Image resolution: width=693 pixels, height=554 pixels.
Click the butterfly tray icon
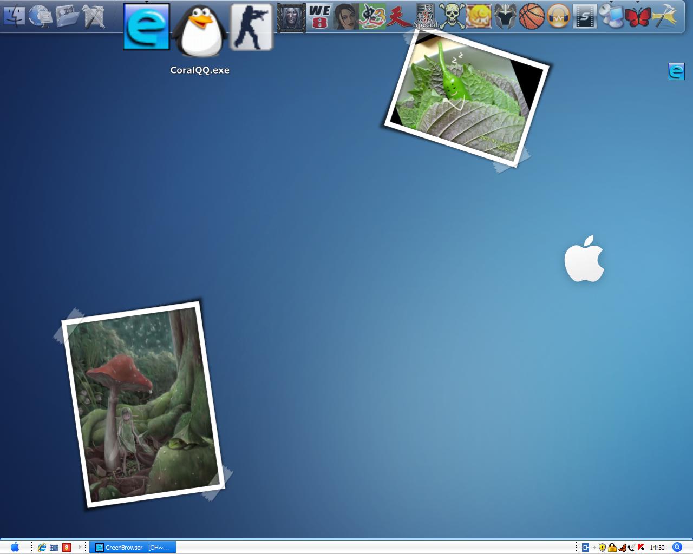tap(622, 548)
